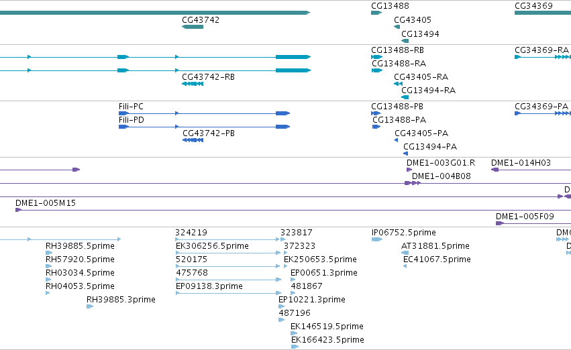This screenshot has height=350, width=571.
Task: Click the CG34369-RA transcript label
Action: pos(541,50)
